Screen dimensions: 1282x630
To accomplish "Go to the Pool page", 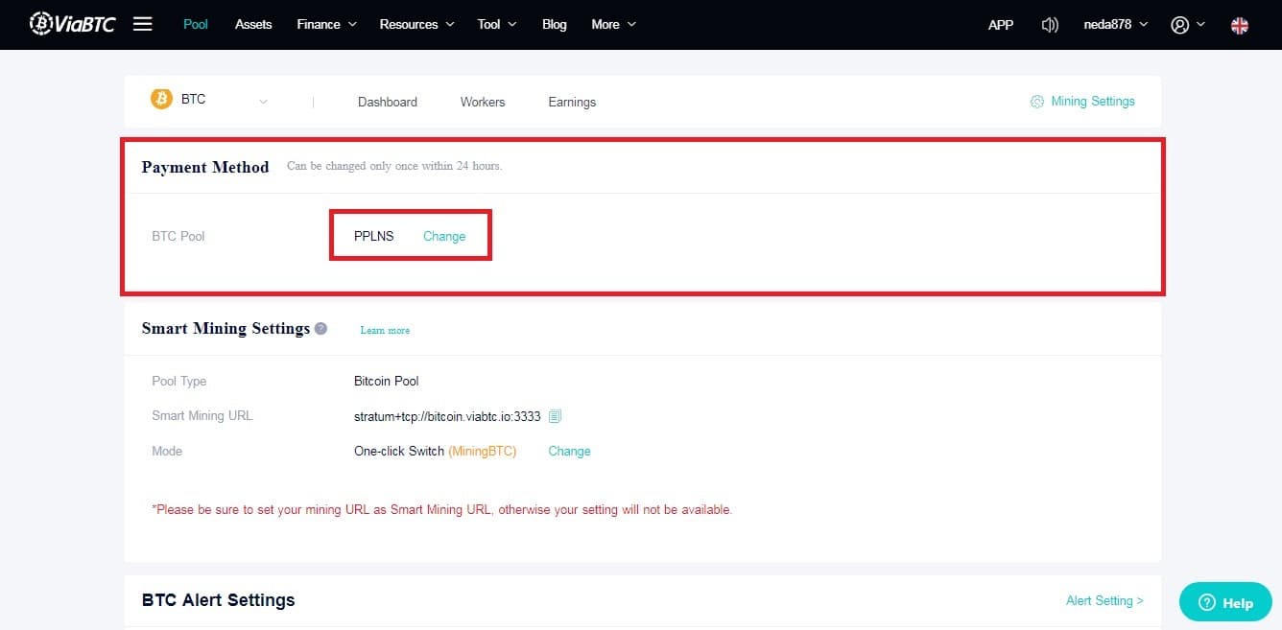I will coord(196,24).
